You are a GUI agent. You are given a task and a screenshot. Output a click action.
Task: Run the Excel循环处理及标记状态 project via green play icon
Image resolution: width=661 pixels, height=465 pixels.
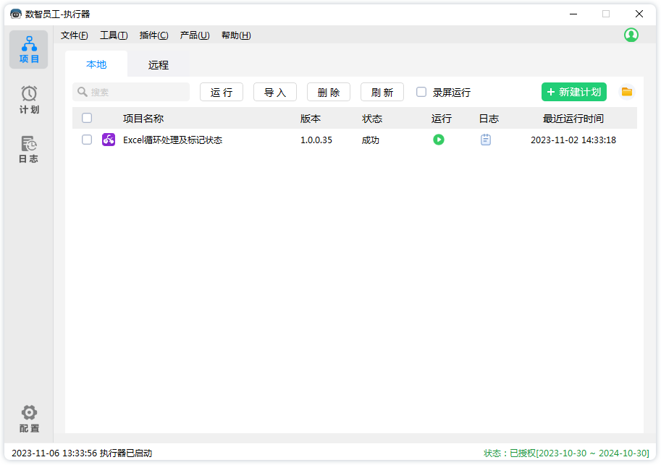click(439, 140)
